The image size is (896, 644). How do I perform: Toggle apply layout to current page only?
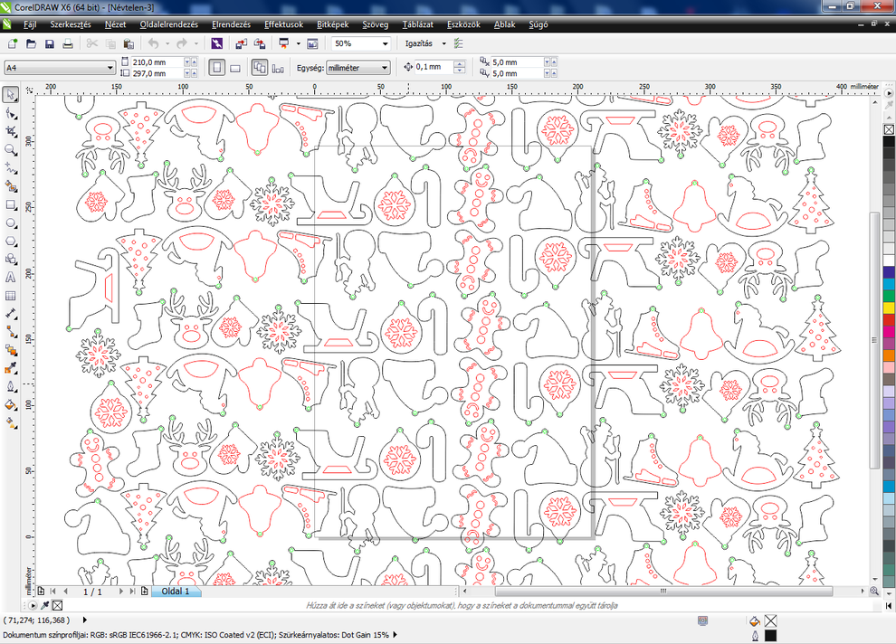pyautogui.click(x=278, y=68)
